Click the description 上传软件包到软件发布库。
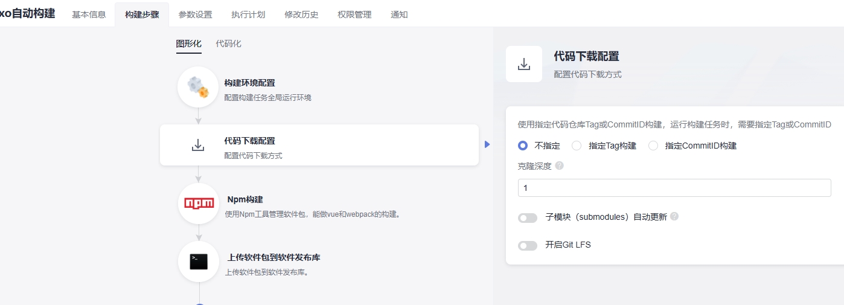Screen dimensions: 844x305 tap(267, 272)
